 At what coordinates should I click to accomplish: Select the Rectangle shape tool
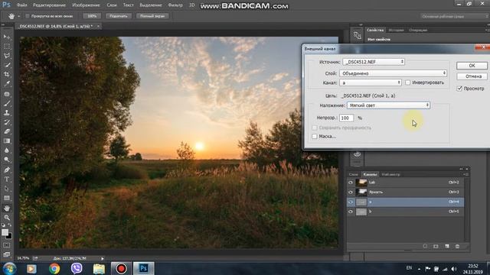(x=7, y=198)
